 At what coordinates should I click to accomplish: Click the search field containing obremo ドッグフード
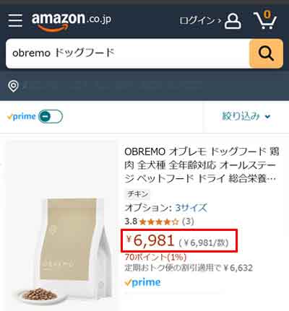(x=128, y=53)
